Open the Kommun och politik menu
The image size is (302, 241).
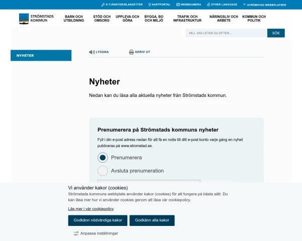(254, 19)
